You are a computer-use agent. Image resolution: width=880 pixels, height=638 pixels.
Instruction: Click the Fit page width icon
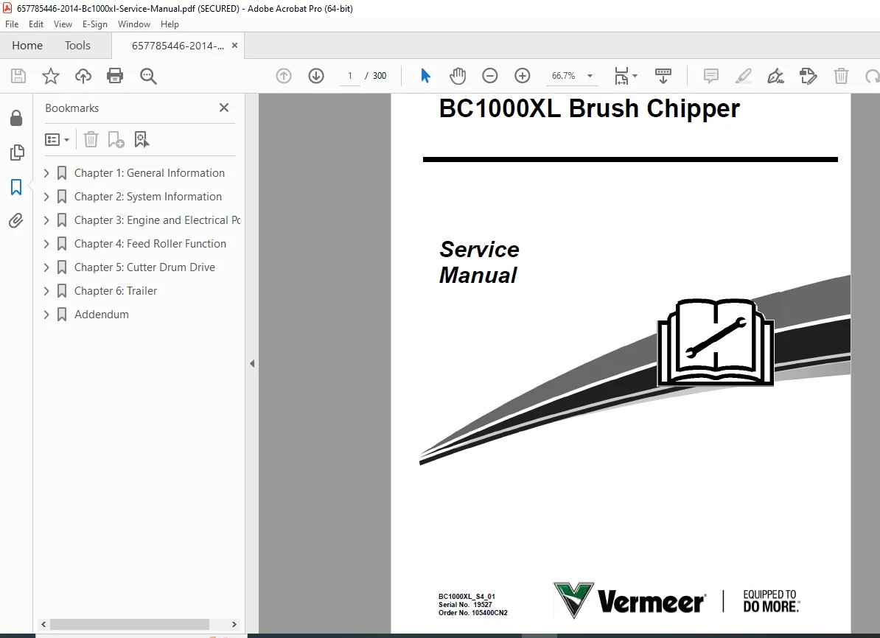point(621,76)
